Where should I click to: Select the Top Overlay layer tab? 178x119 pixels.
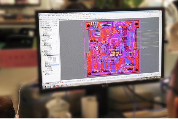(x=117, y=77)
